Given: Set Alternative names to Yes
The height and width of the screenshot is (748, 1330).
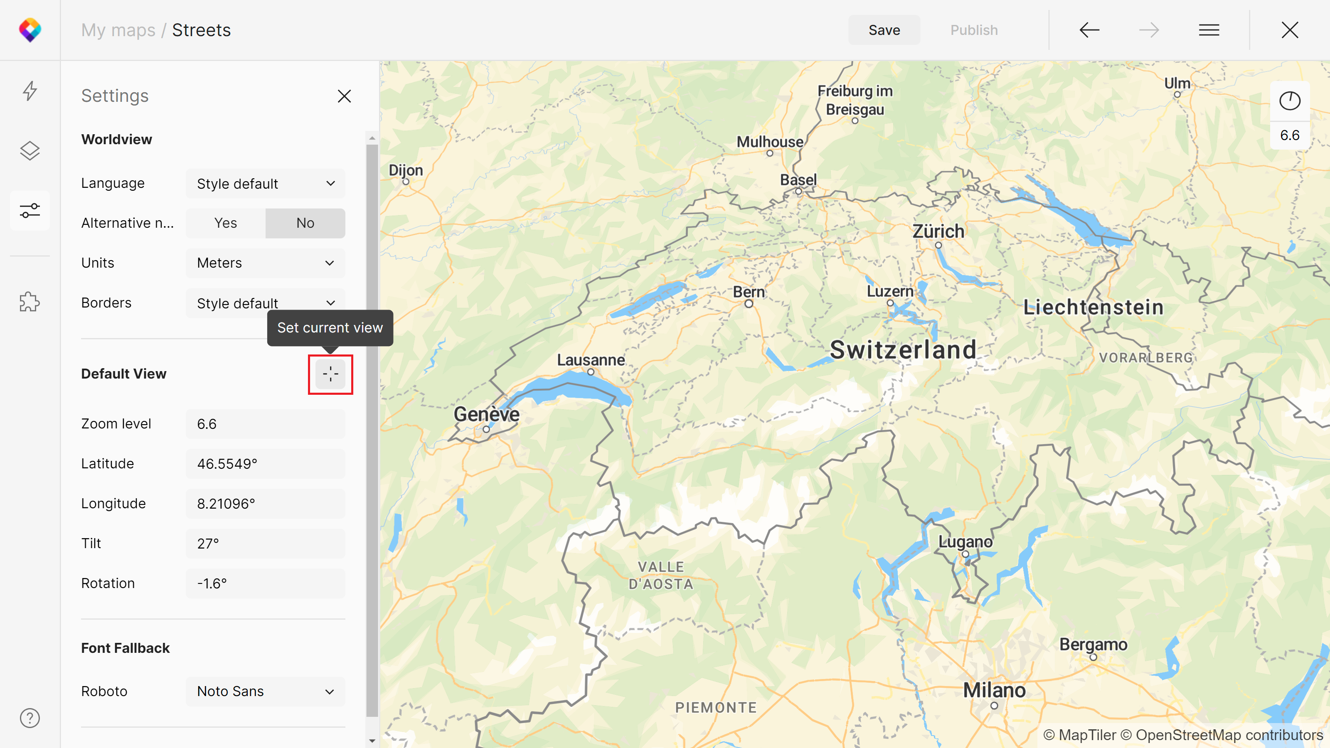Looking at the screenshot, I should click(x=226, y=223).
